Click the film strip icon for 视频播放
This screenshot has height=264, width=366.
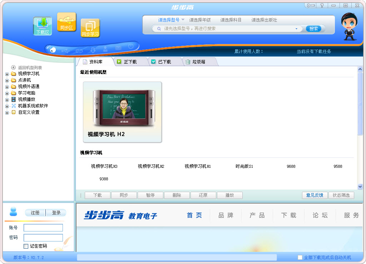click(x=14, y=99)
